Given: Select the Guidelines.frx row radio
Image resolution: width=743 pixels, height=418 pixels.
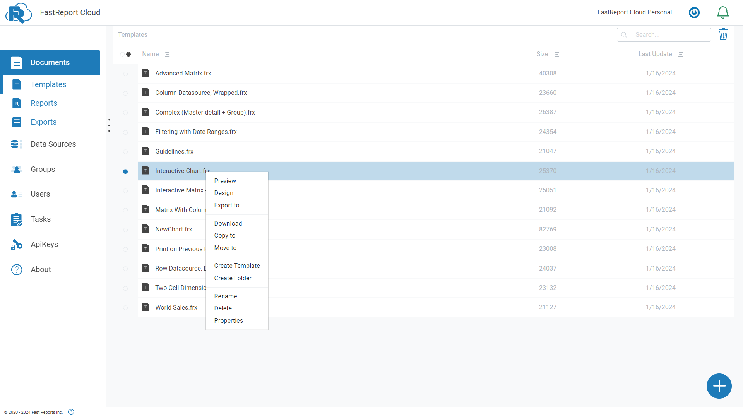Looking at the screenshot, I should tap(125, 152).
